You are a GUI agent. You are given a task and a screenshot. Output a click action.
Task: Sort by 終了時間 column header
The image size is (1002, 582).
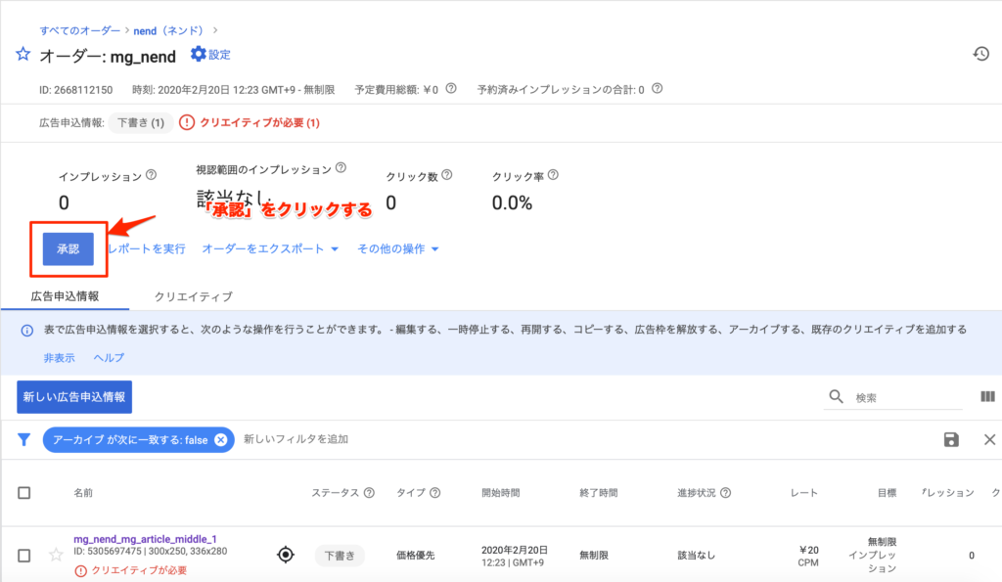click(598, 493)
